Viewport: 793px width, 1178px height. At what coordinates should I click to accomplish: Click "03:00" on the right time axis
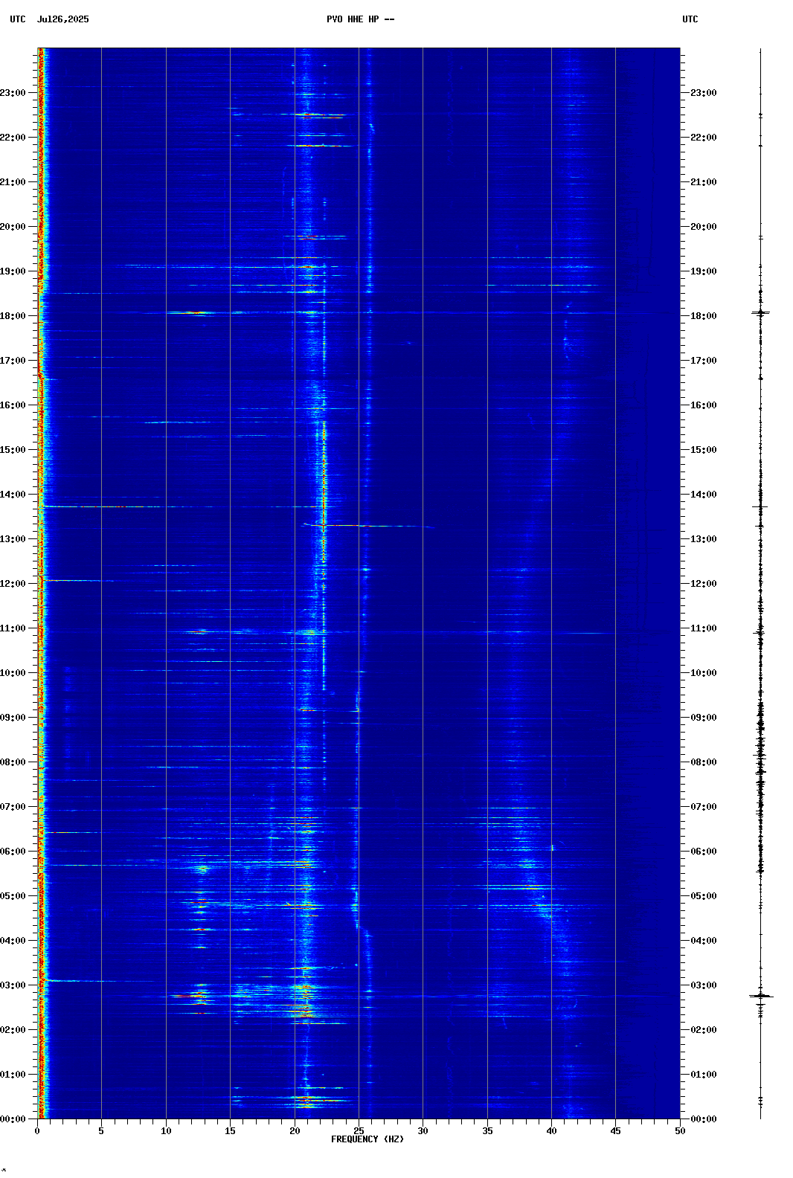click(x=704, y=985)
